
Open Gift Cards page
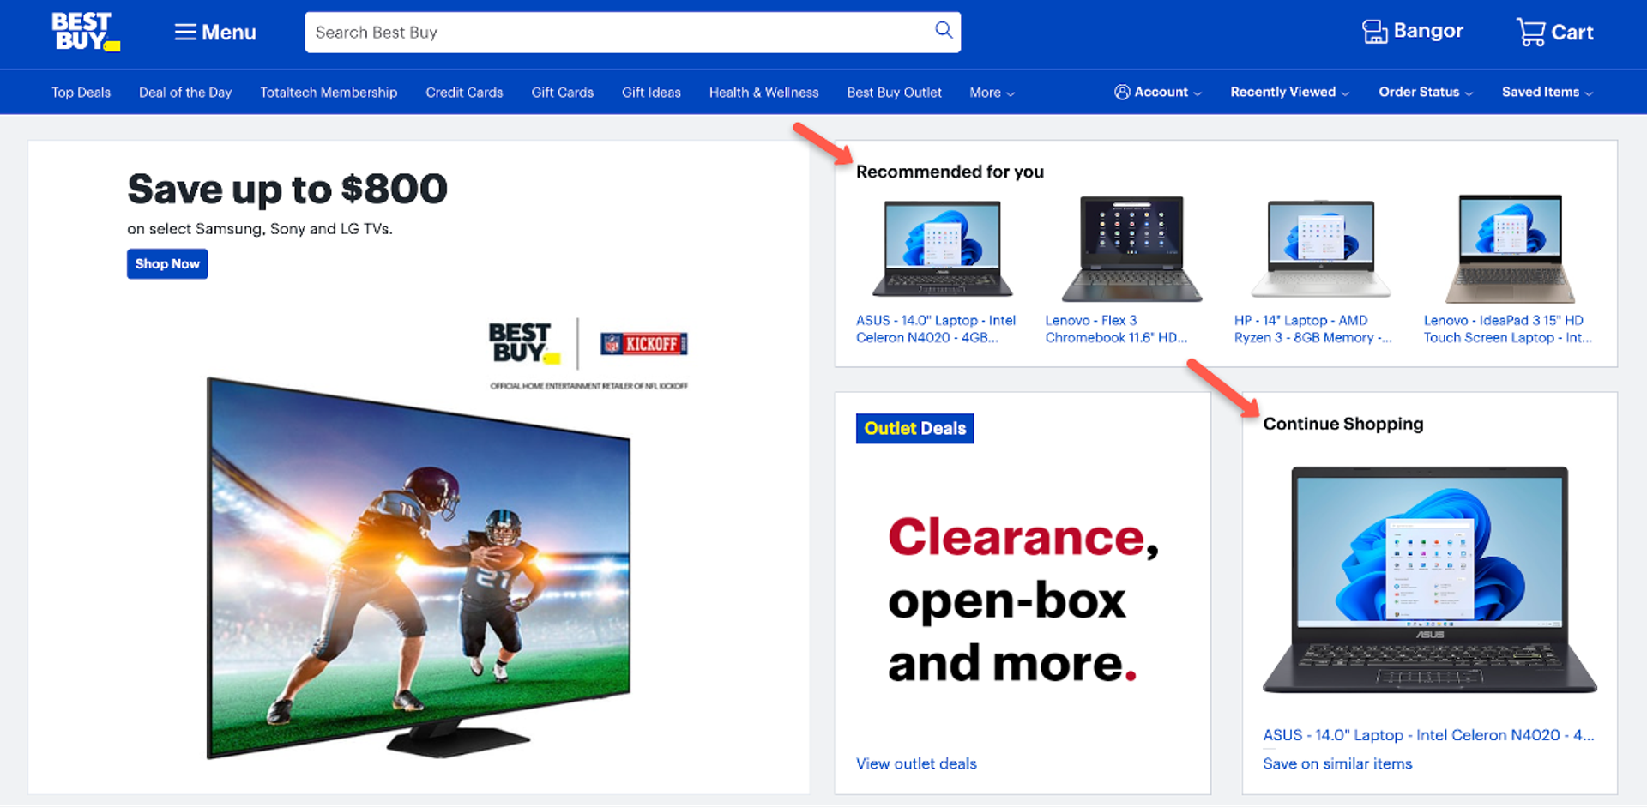562,93
